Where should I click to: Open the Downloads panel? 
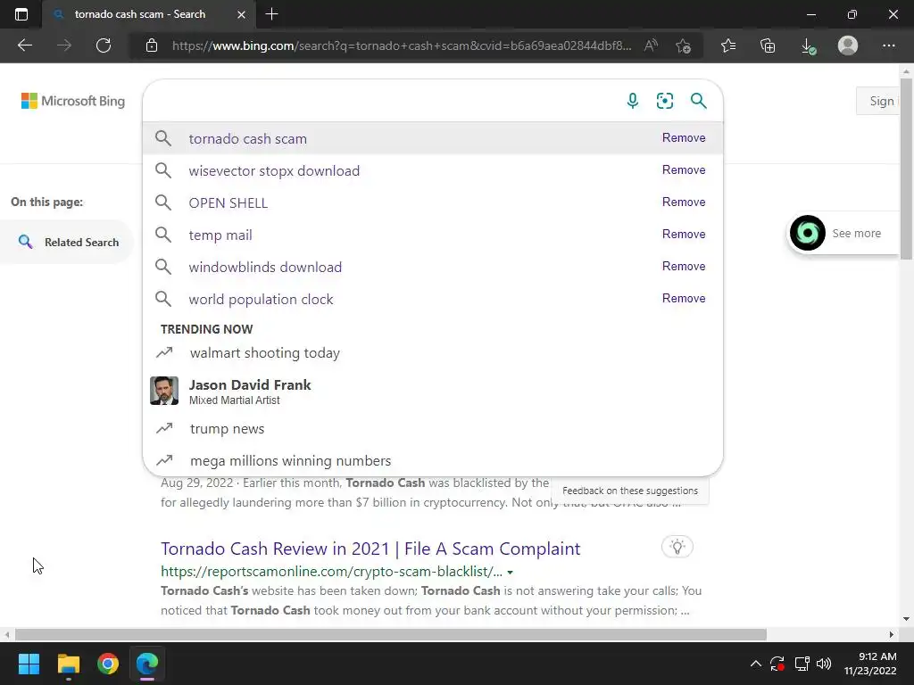[808, 45]
